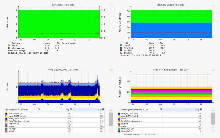Select the NetAPP-7m row in CPU table
Viewport: 220px width, 138px height.
click(55, 124)
